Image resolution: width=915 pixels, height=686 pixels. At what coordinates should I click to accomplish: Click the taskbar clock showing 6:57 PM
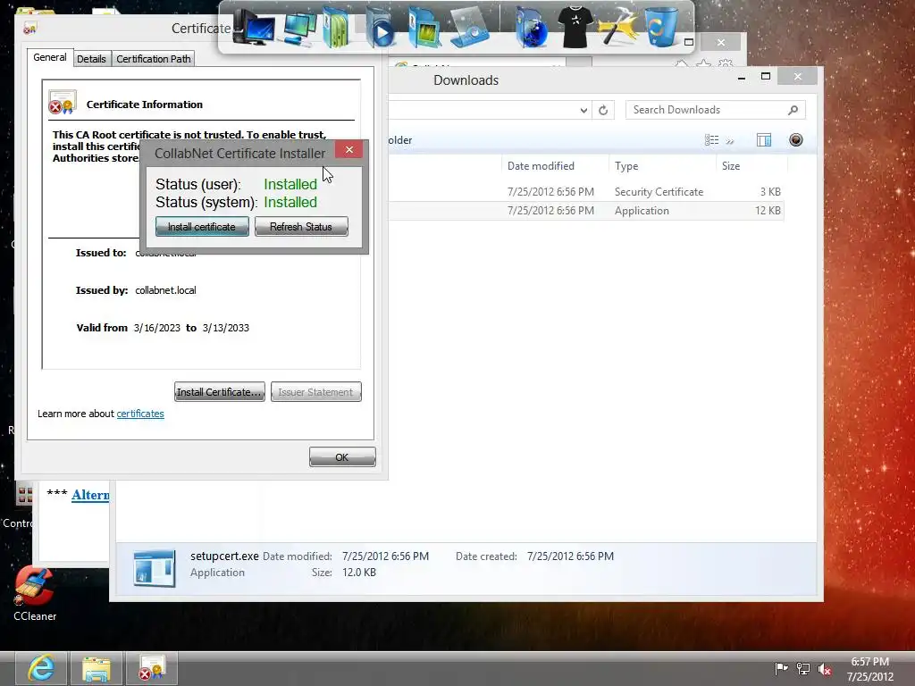tap(870, 669)
